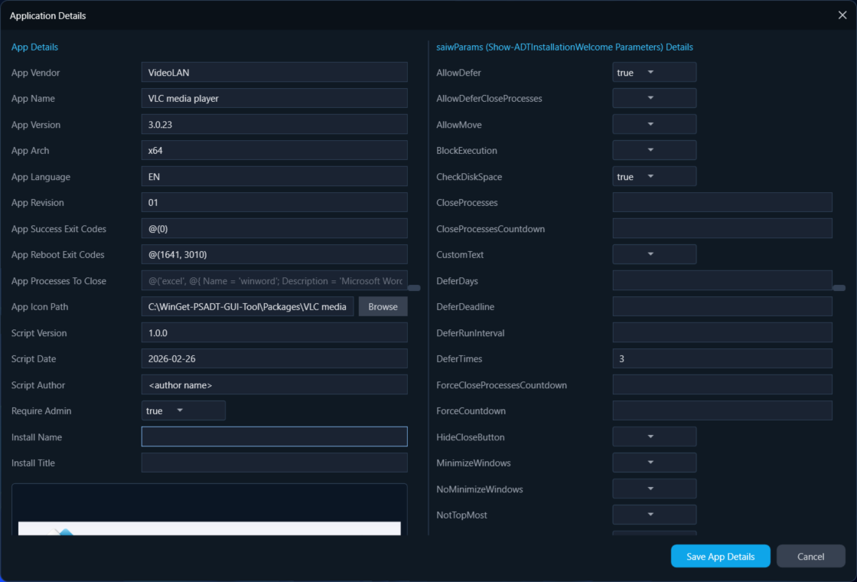Open the BlockExecution dropdown
This screenshot has height=582, width=857.
(x=654, y=150)
